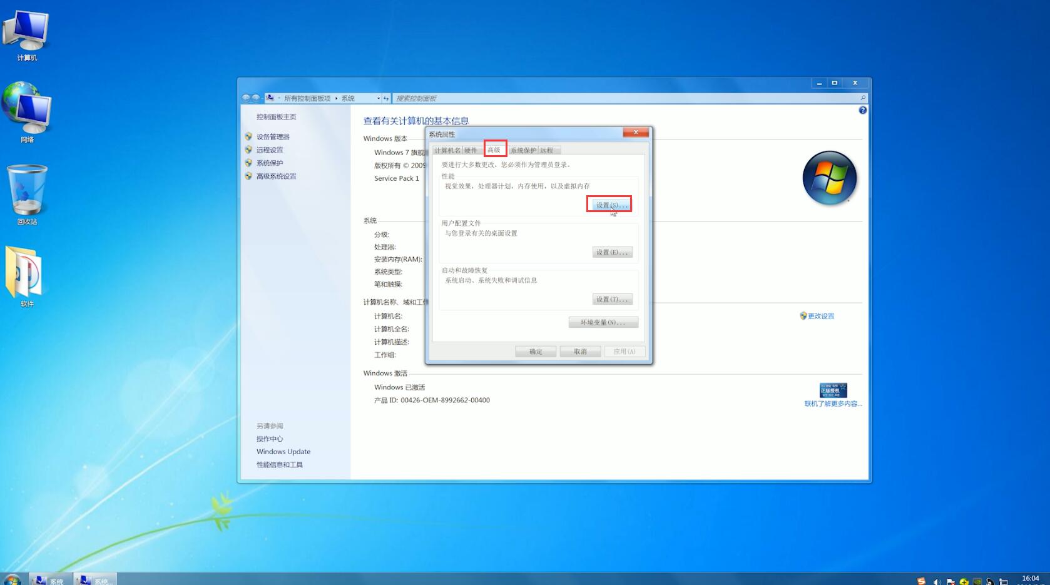Click the Windows Start orb
The width and height of the screenshot is (1050, 585).
click(x=12, y=579)
